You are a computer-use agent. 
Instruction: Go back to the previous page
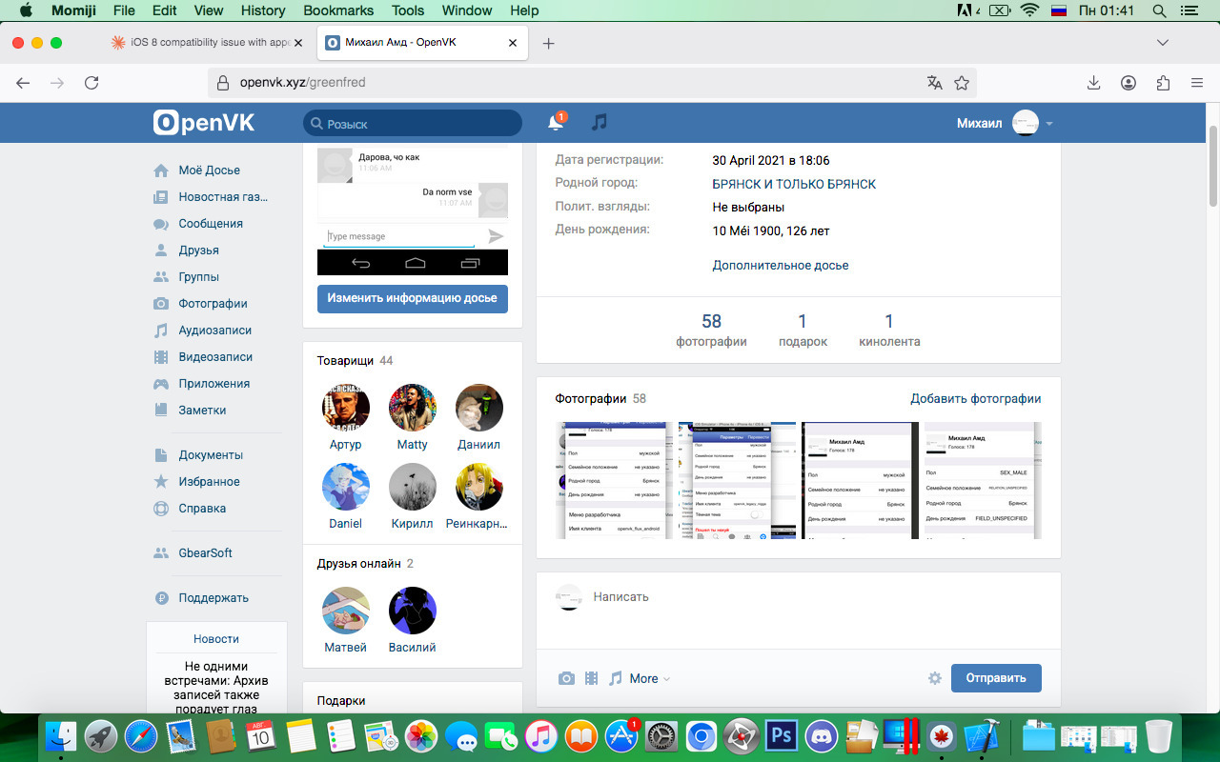(x=23, y=83)
